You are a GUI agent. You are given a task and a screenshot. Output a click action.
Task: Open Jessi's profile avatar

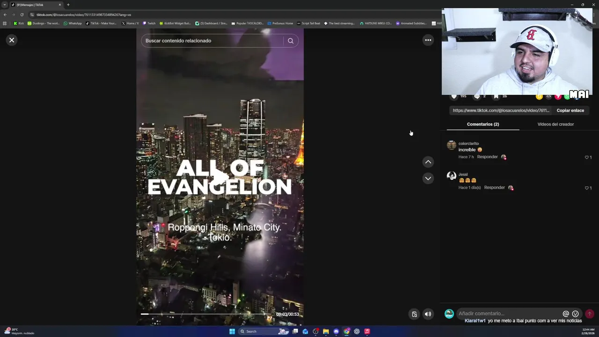(x=451, y=176)
